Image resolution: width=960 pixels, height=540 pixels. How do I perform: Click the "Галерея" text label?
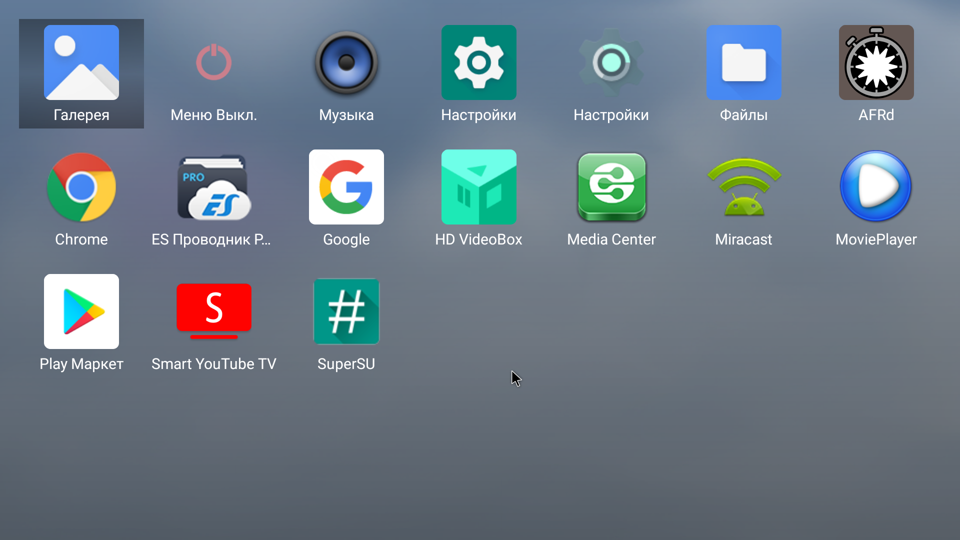pyautogui.click(x=81, y=115)
